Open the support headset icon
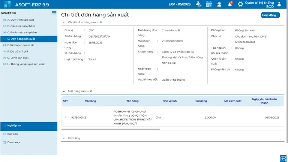288x162 pixels. pos(219,4)
